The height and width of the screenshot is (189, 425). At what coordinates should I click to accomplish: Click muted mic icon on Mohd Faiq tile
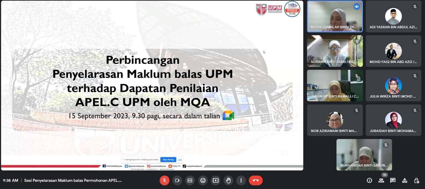pos(415,41)
